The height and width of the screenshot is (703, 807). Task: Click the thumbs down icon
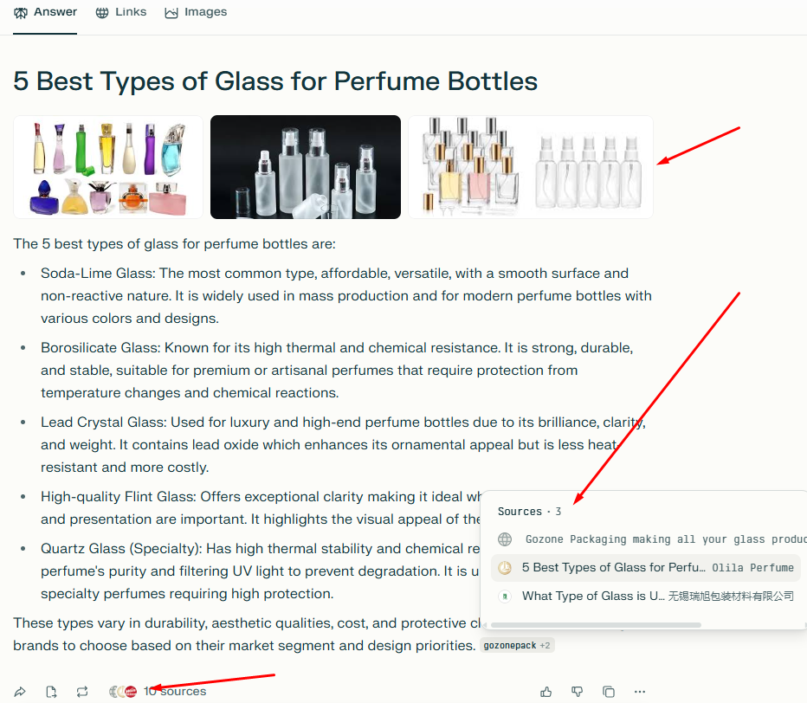578,692
